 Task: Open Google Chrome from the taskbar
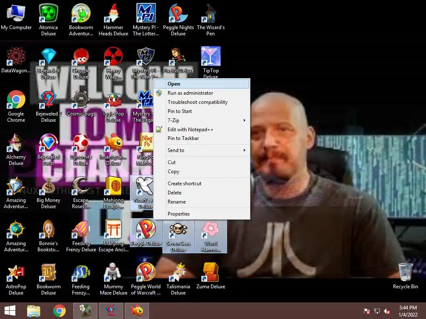point(59,311)
